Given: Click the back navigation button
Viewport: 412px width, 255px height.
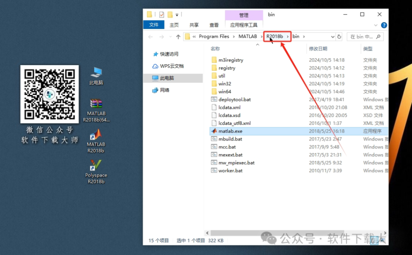Looking at the screenshot, I should pyautogui.click(x=150, y=36).
